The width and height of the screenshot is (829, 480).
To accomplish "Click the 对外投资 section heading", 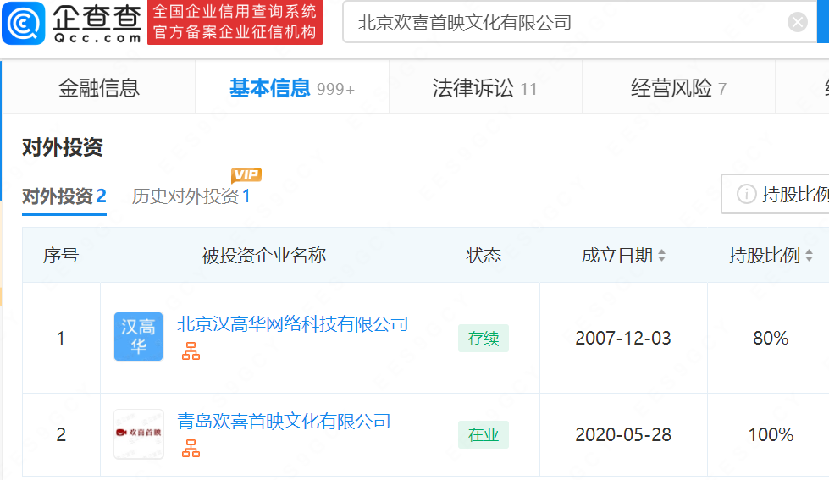I will click(63, 147).
